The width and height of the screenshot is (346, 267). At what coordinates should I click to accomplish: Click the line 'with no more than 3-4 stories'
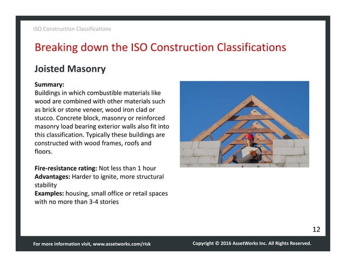pos(76,202)
